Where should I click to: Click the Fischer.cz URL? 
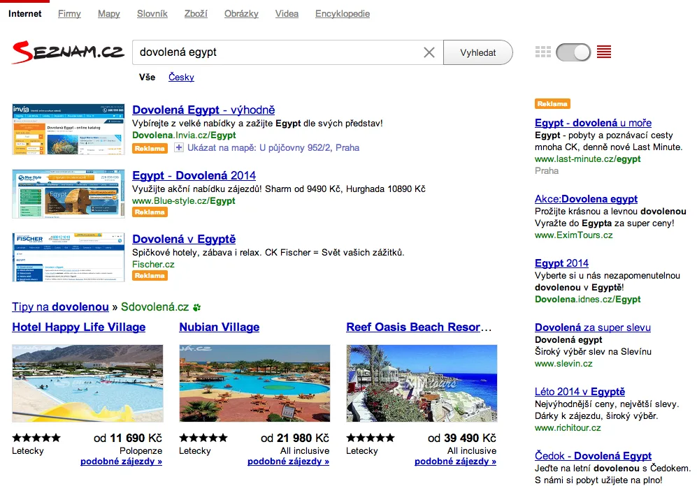pyautogui.click(x=153, y=264)
